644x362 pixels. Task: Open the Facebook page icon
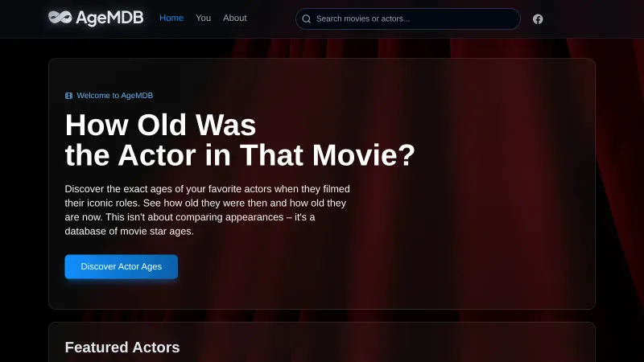[x=538, y=19]
